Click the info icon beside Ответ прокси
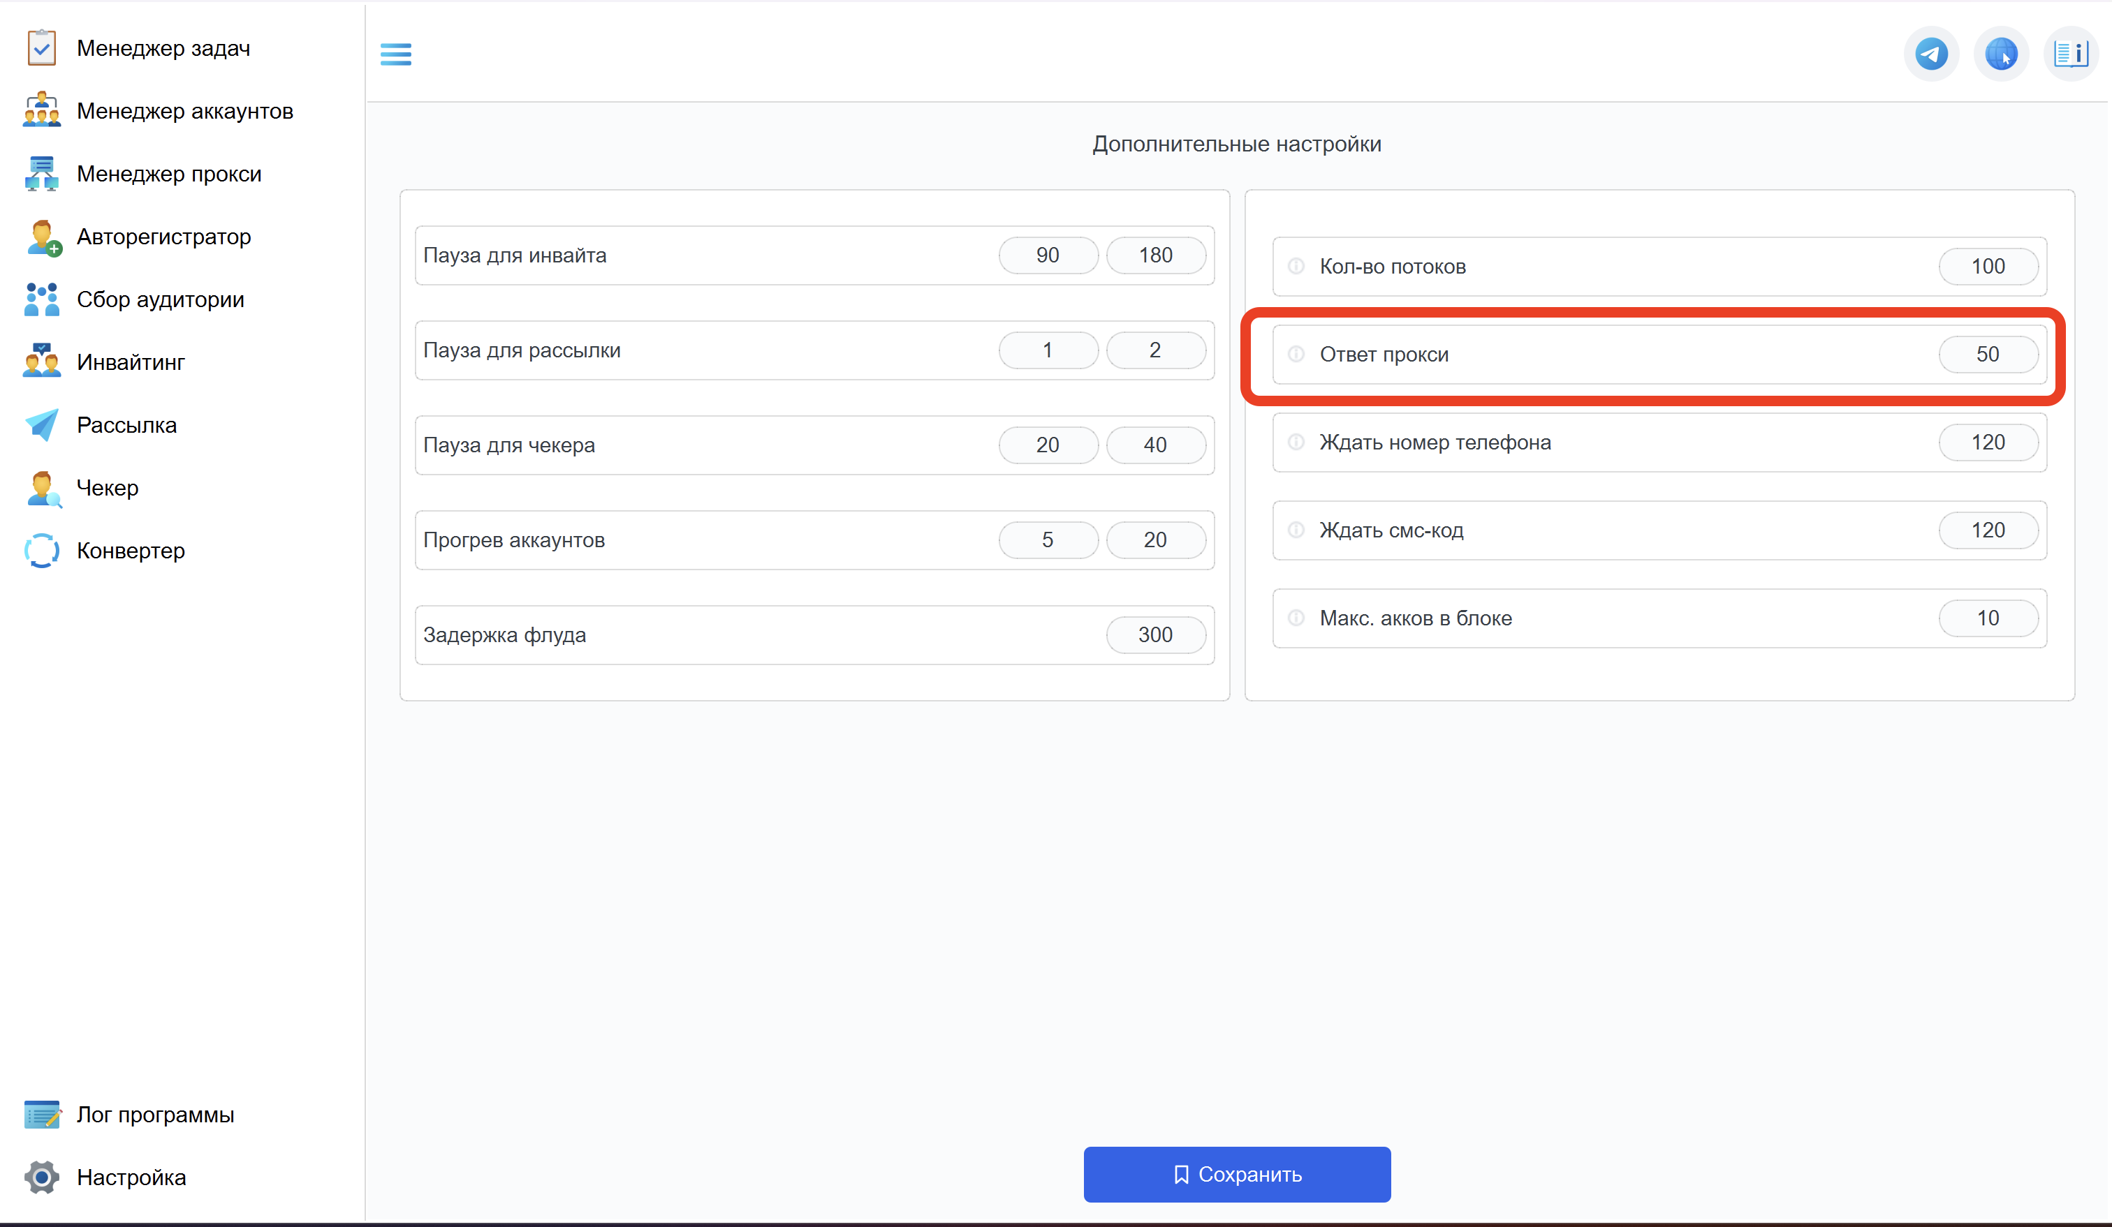The image size is (2112, 1227). click(1296, 355)
